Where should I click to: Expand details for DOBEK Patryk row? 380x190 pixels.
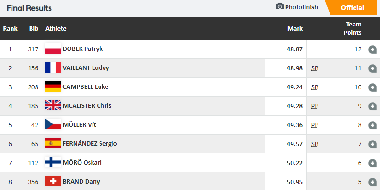(x=373, y=49)
